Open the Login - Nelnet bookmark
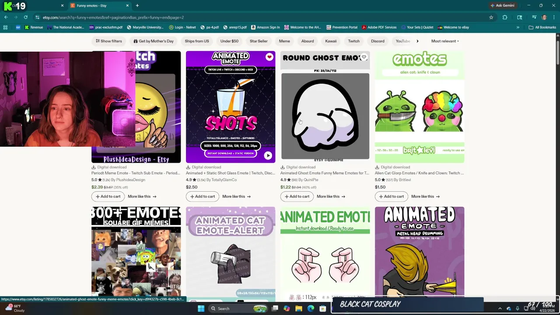Image resolution: width=560 pixels, height=315 pixels. click(x=182, y=27)
